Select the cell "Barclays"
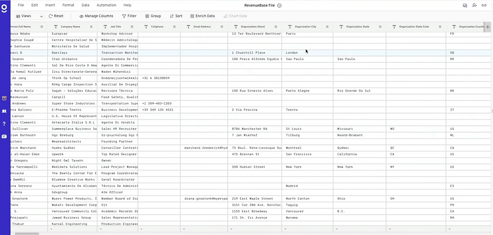 [x=72, y=53]
